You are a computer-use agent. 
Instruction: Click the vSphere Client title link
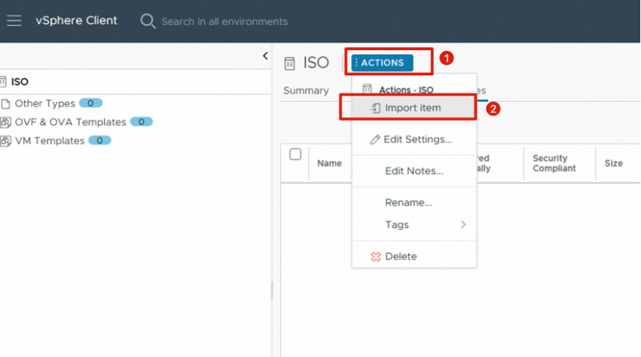77,21
